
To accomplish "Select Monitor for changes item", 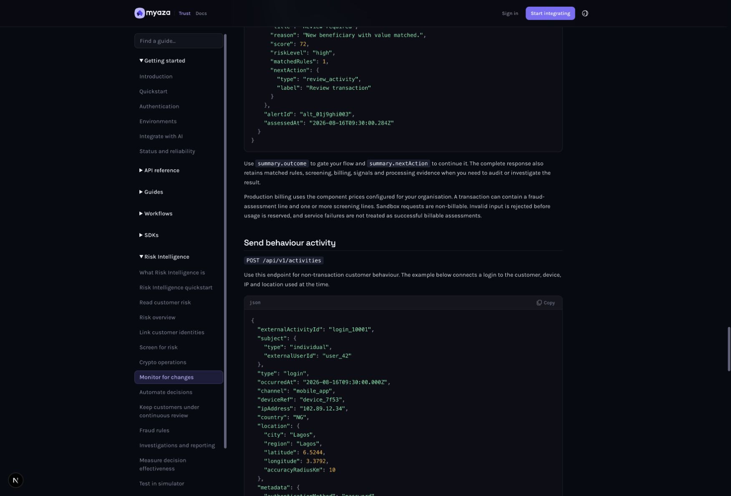I will [x=179, y=377].
